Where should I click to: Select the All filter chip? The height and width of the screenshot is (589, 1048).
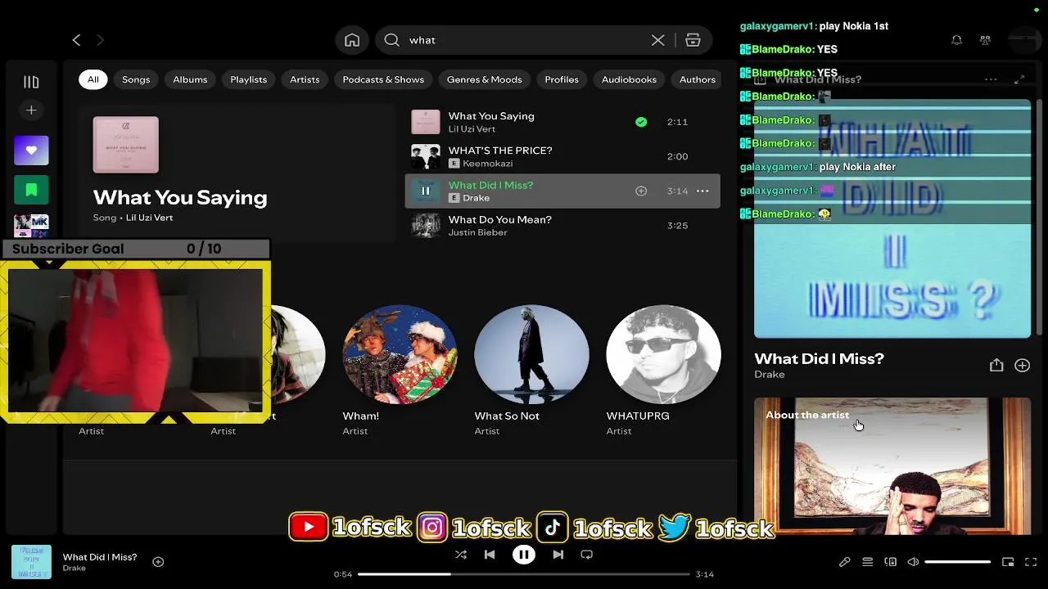coord(93,79)
